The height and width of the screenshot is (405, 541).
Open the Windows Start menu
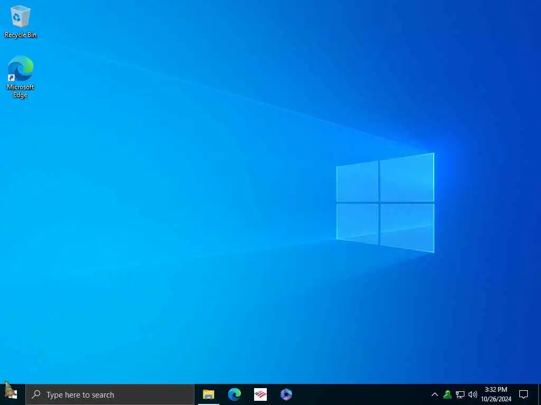13,394
